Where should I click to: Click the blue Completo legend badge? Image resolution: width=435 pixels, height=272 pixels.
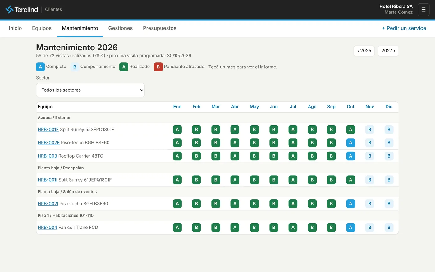pyautogui.click(x=40, y=67)
